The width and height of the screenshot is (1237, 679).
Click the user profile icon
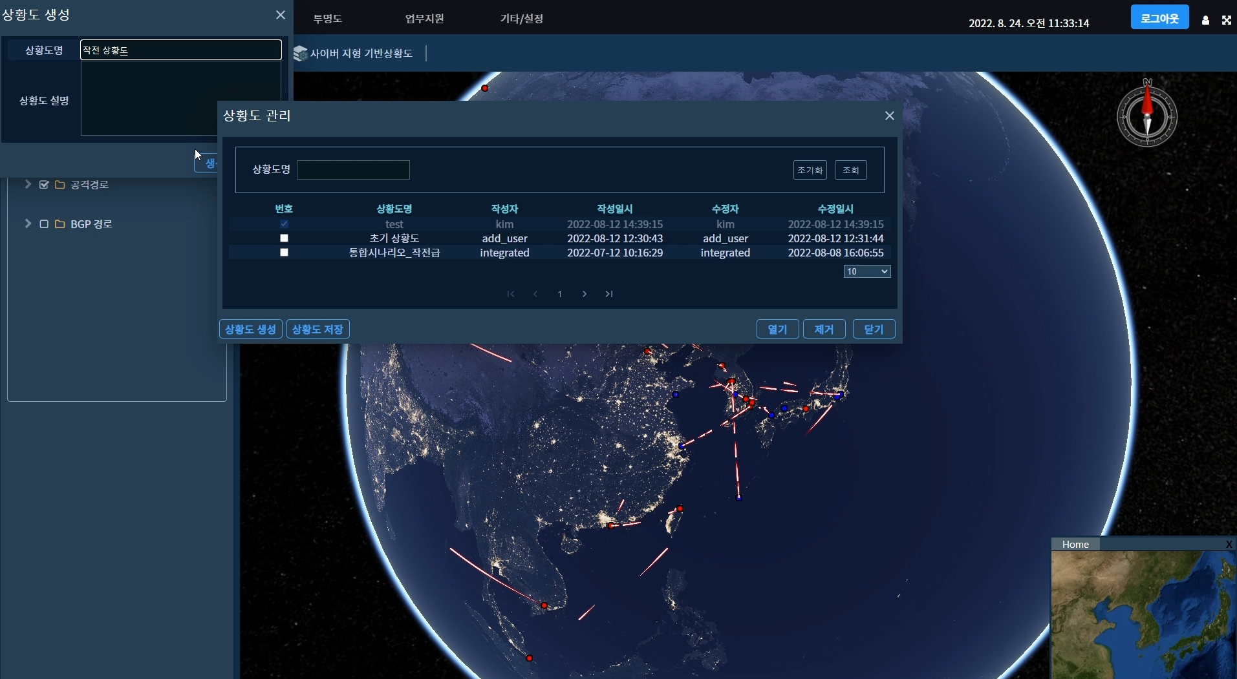[1205, 20]
